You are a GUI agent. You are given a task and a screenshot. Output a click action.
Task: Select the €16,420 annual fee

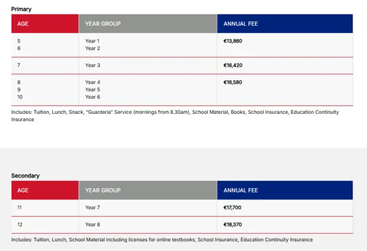(233, 66)
